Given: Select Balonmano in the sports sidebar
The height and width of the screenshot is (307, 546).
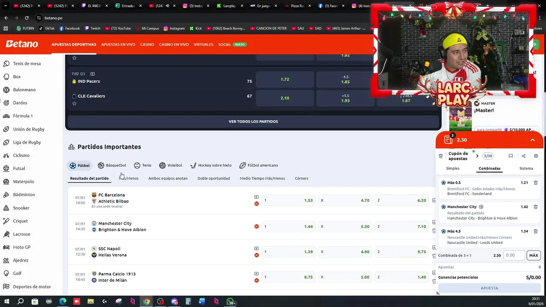Looking at the screenshot, I should pos(24,90).
